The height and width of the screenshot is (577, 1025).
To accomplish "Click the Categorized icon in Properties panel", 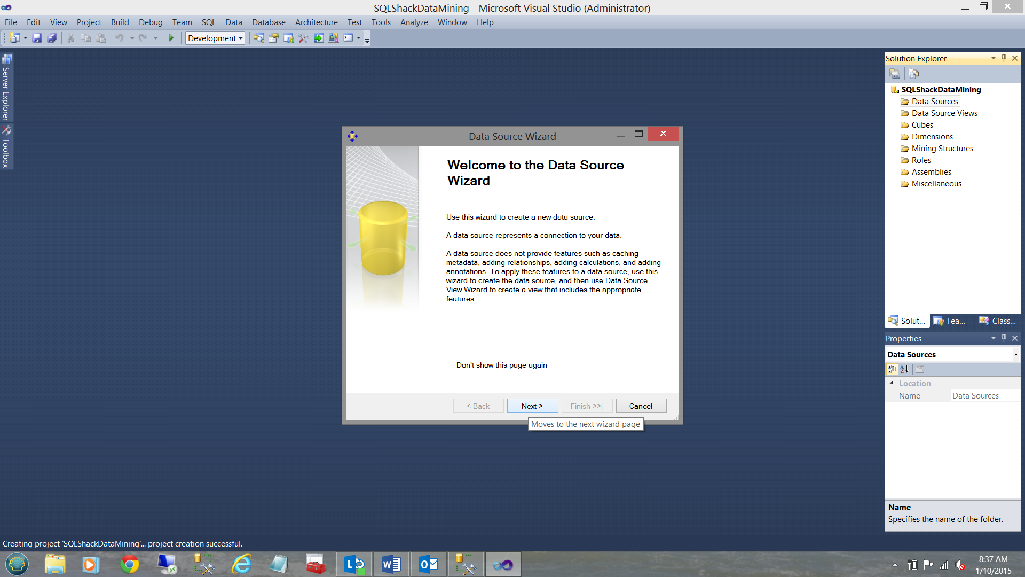I will (892, 369).
